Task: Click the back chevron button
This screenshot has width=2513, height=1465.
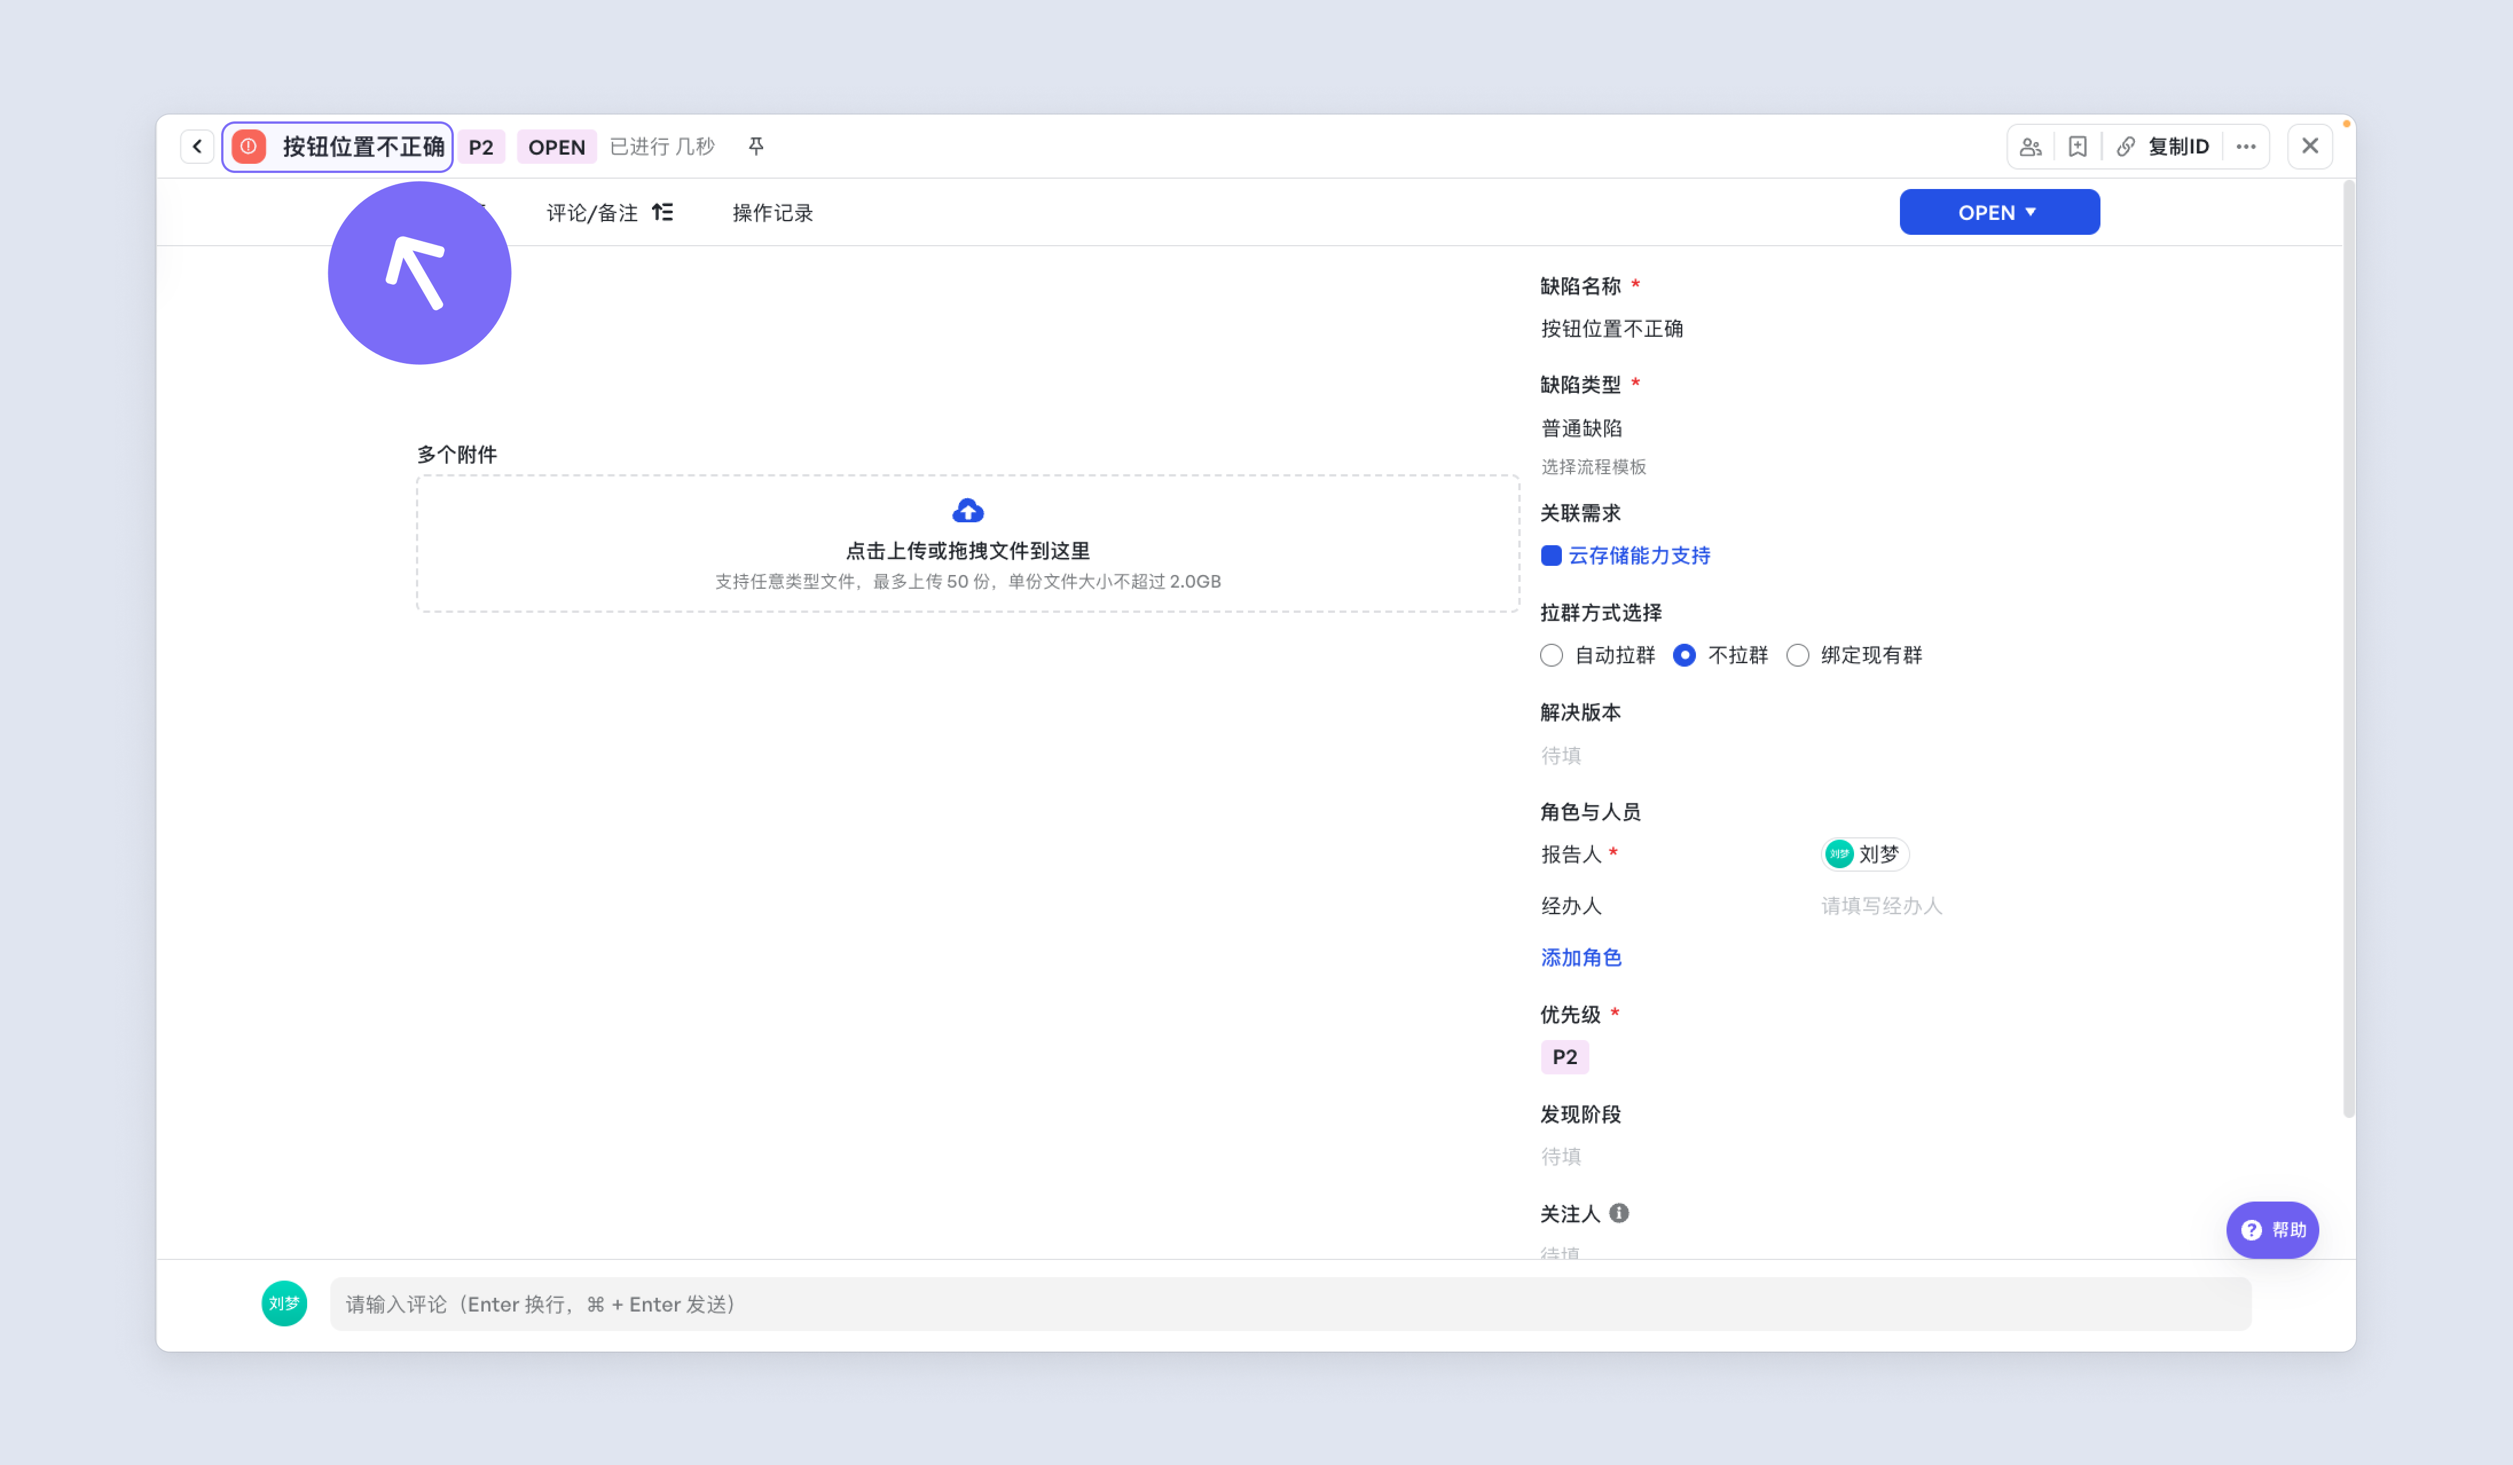Action: click(197, 147)
